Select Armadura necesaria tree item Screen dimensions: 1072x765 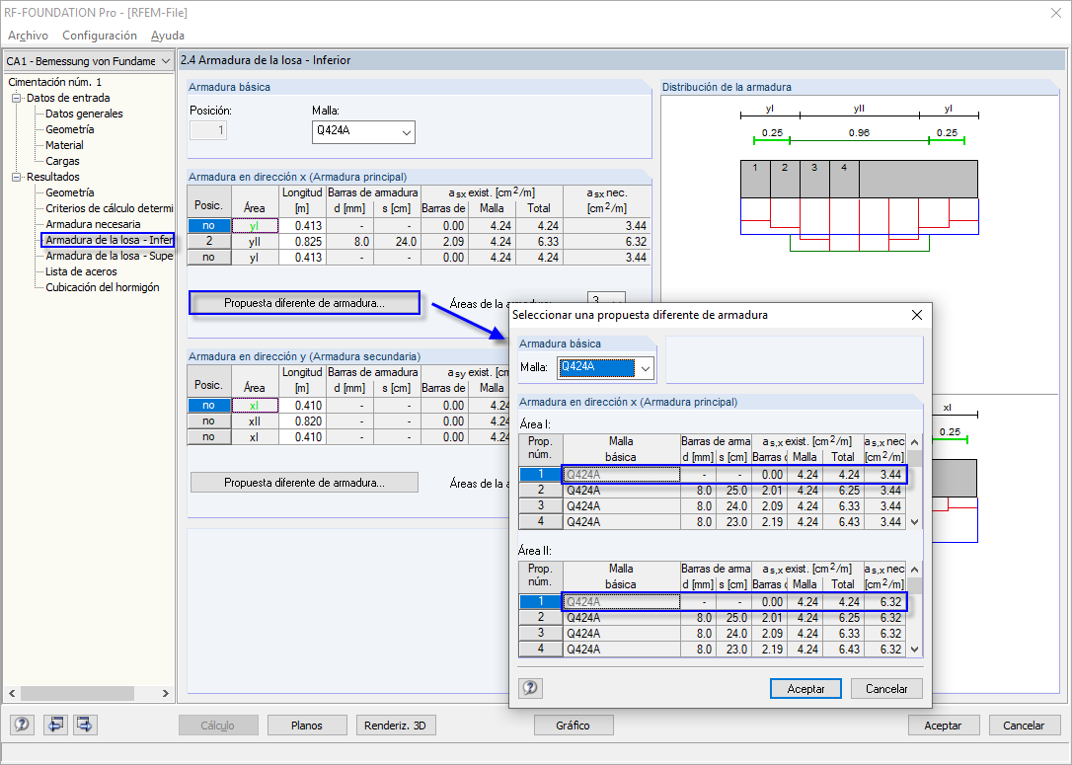[x=93, y=224]
